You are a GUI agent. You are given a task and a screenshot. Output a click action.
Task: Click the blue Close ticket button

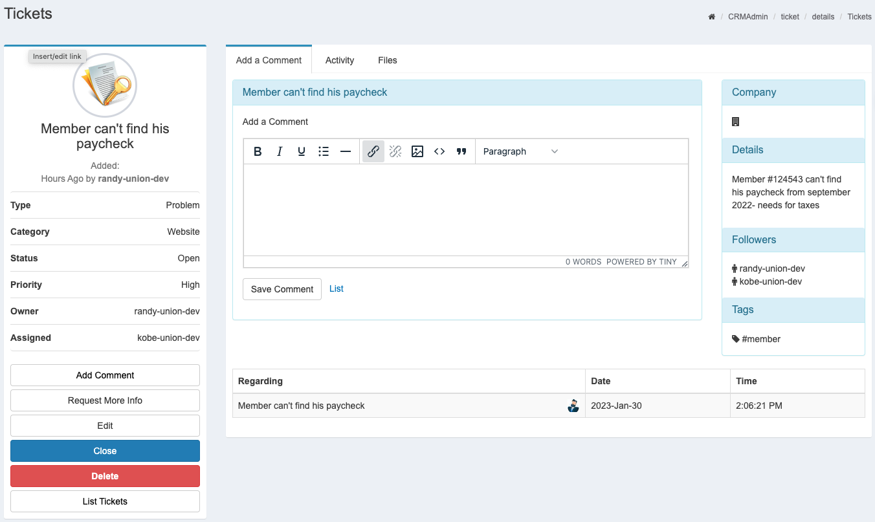pos(105,451)
